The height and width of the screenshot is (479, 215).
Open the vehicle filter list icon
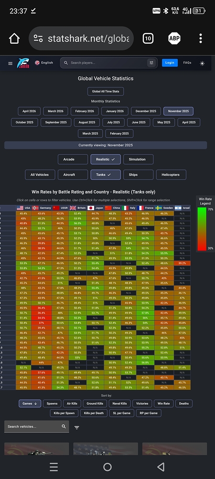[x=77, y=428]
